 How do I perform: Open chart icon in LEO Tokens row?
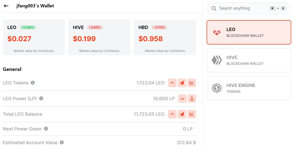point(191,83)
